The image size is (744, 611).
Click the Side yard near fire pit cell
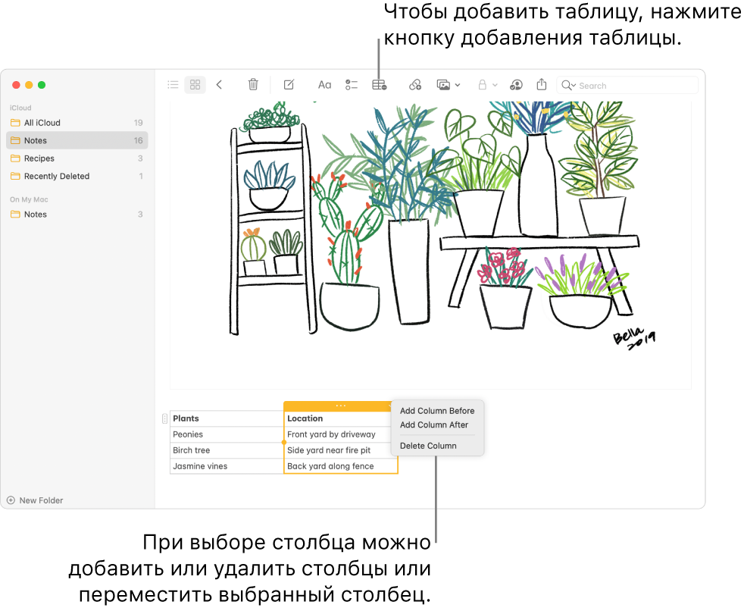(x=341, y=450)
